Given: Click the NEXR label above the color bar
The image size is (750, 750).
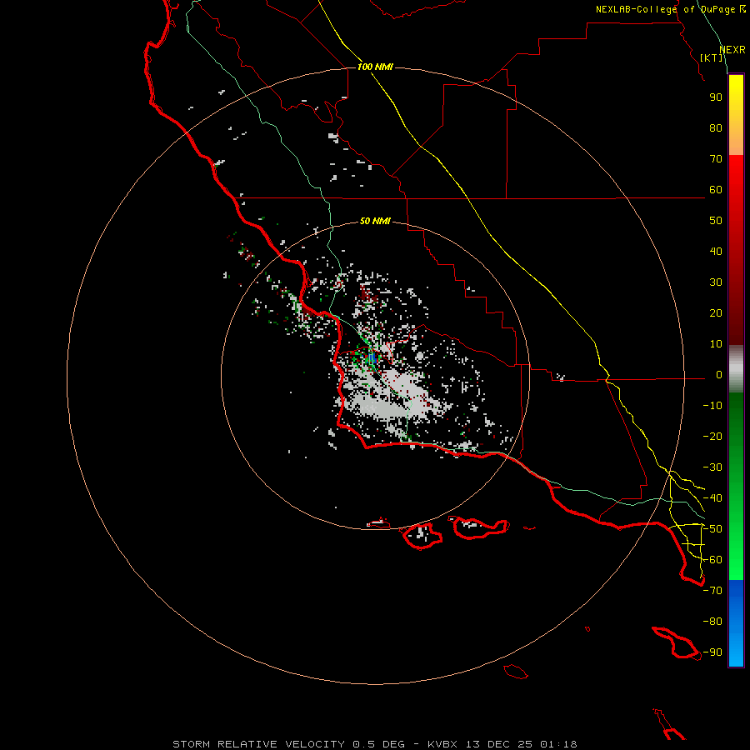Looking at the screenshot, I should 732,50.
